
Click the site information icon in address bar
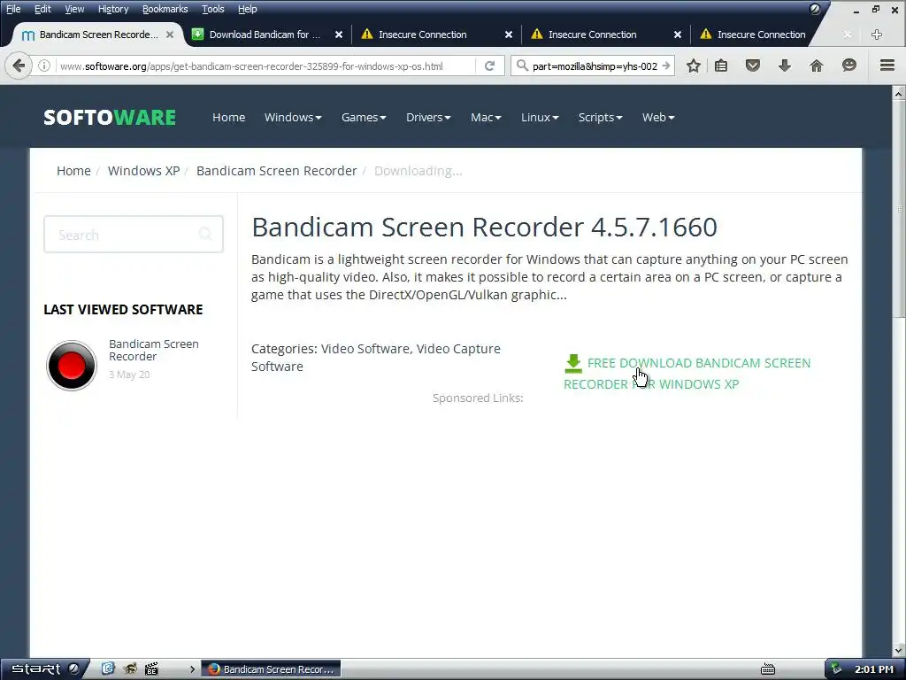[44, 66]
